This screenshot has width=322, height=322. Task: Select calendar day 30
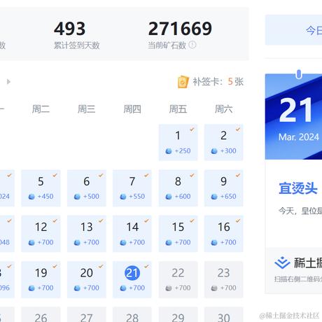click(224, 314)
